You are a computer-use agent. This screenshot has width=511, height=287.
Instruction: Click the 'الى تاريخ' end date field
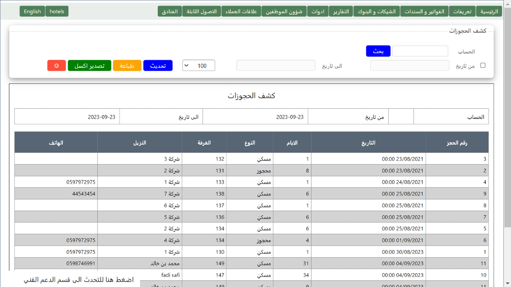click(x=275, y=66)
